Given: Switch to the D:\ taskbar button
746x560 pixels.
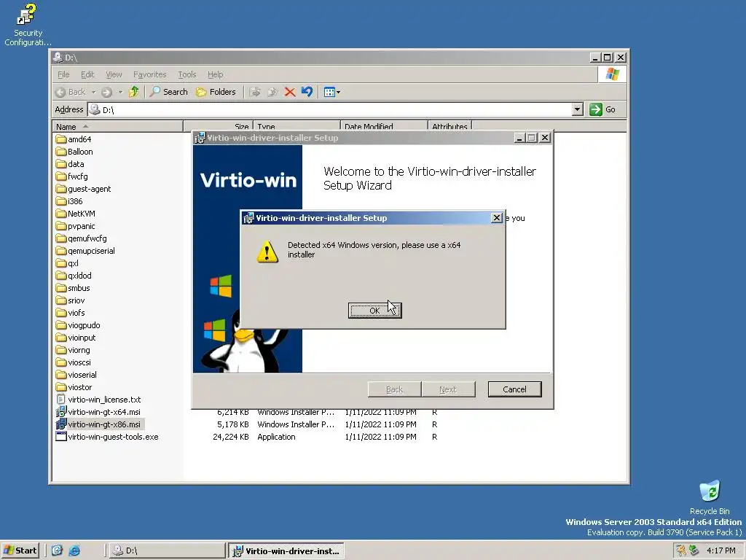Looking at the screenshot, I should click(x=167, y=551).
